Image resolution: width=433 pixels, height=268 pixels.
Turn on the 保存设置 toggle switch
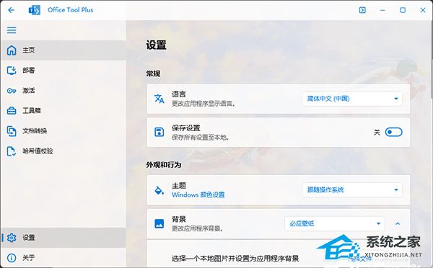click(x=393, y=132)
